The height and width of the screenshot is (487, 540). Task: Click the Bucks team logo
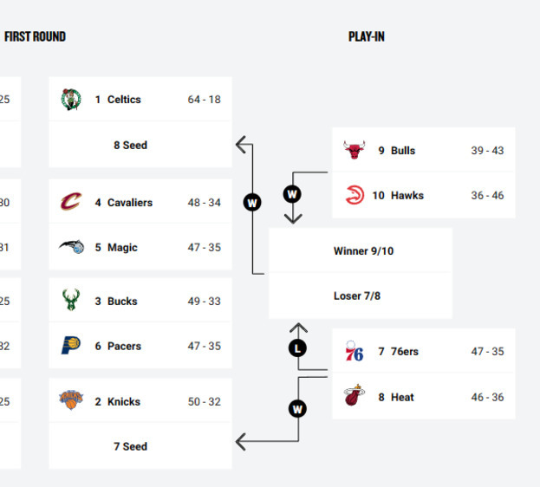(71, 302)
